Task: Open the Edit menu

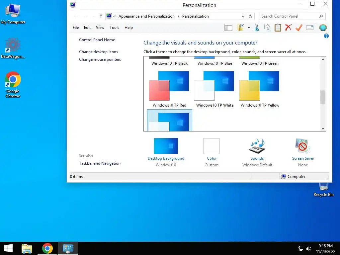Action: pyautogui.click(x=87, y=28)
